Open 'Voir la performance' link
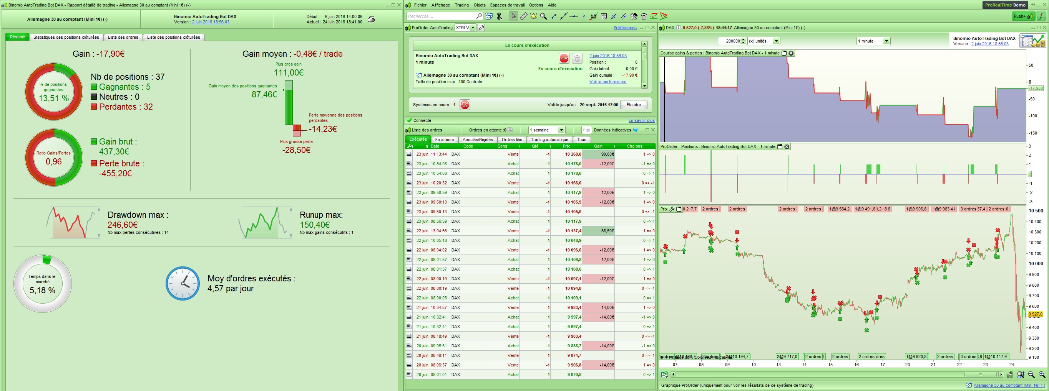Screen dimensions: 1049x391 [x=607, y=82]
